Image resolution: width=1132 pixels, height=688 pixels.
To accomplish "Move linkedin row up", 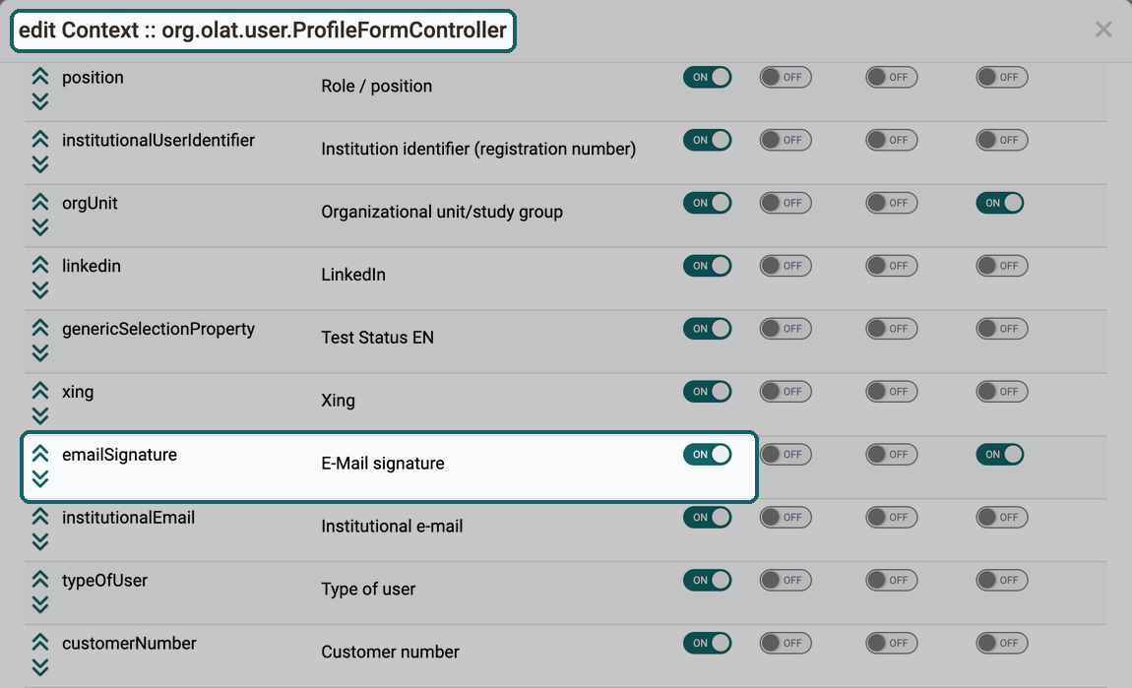I will point(39,265).
